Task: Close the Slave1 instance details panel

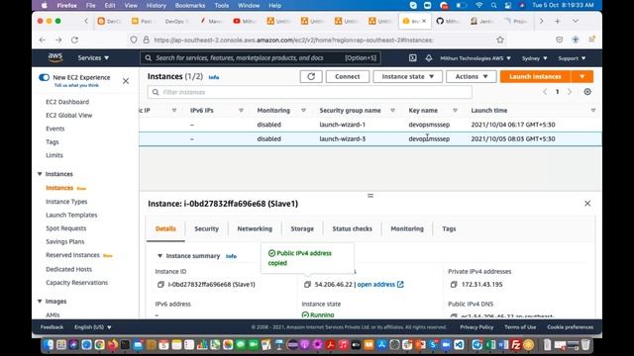Action: (x=587, y=204)
